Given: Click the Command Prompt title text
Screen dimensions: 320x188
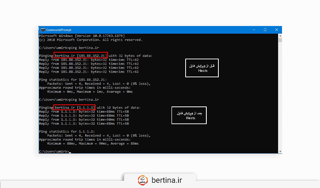Looking at the screenshot, I should click(59, 30).
